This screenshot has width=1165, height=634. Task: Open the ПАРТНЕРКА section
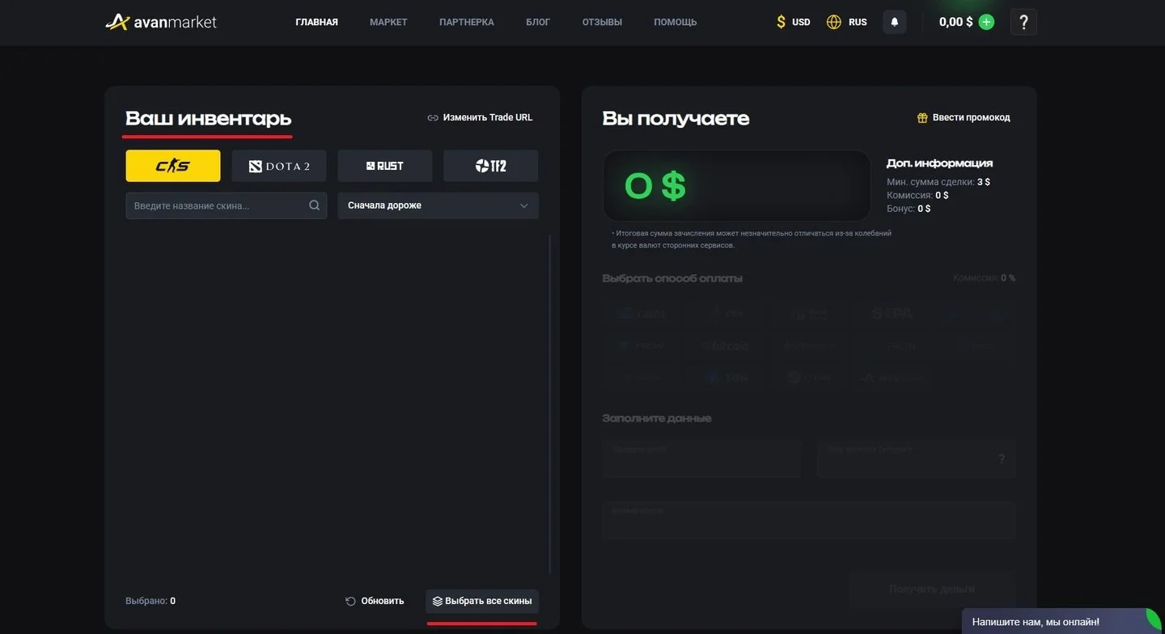click(x=467, y=22)
